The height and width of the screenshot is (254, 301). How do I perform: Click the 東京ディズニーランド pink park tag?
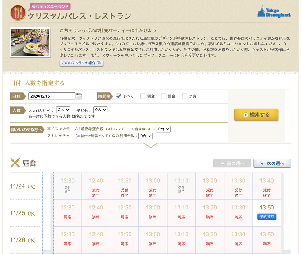(47, 7)
